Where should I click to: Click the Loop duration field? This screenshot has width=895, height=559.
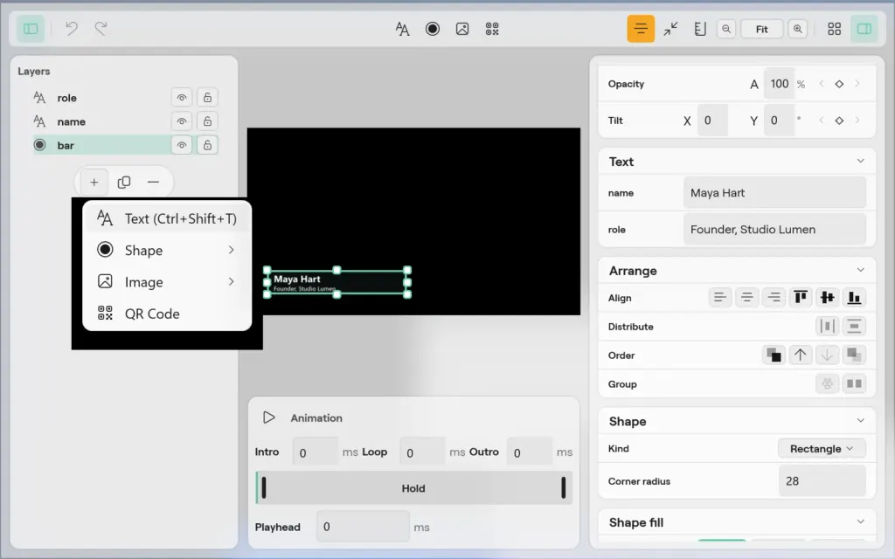click(422, 452)
